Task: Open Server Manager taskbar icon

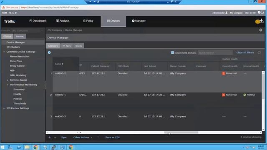Action: click(10, 147)
